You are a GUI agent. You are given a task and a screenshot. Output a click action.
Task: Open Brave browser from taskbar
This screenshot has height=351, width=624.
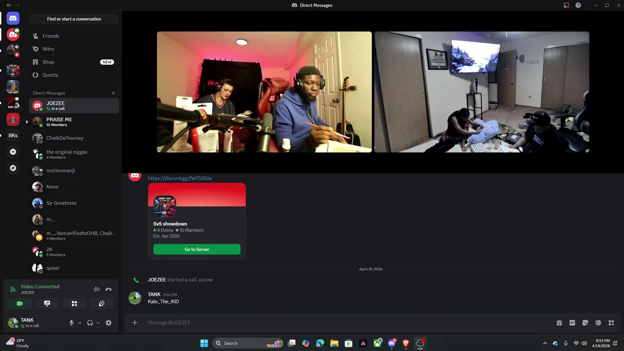[x=406, y=343]
